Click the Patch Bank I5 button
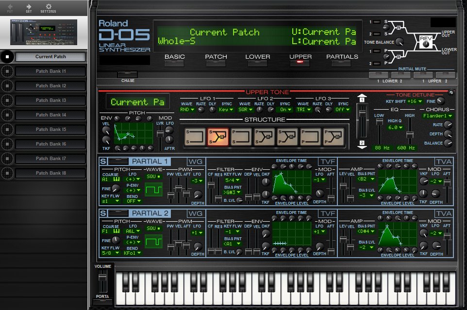This screenshot has height=310, width=467. point(50,130)
